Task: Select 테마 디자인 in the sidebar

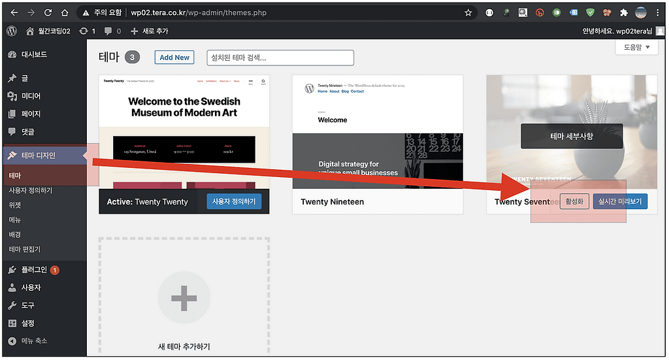Action: point(44,155)
